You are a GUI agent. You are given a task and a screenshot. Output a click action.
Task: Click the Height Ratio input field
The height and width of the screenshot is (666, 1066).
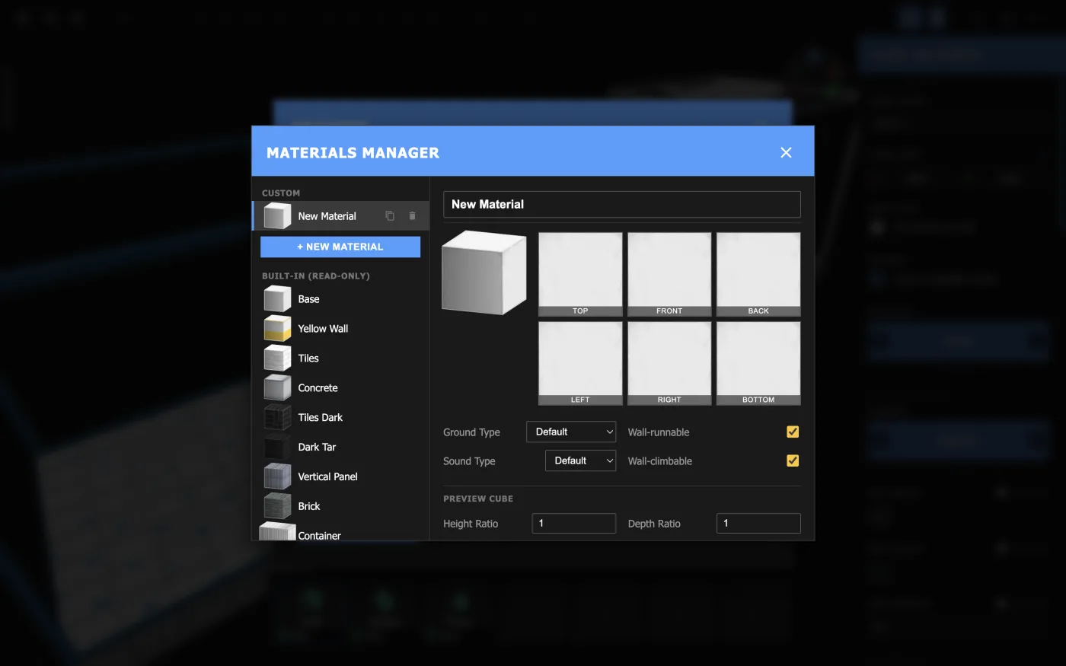[573, 523]
